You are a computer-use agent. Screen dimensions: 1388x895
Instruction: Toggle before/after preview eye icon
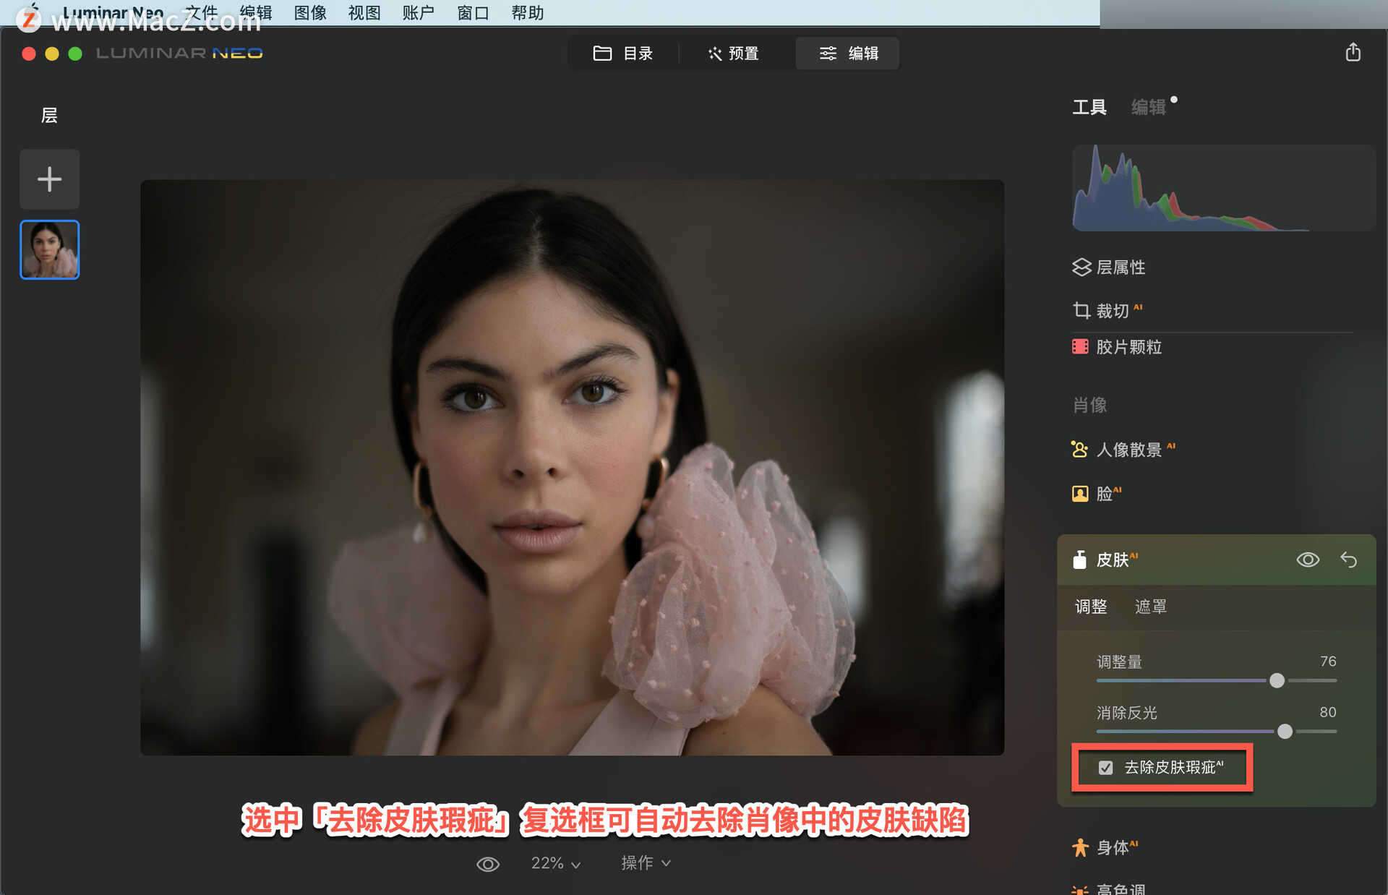click(x=488, y=864)
